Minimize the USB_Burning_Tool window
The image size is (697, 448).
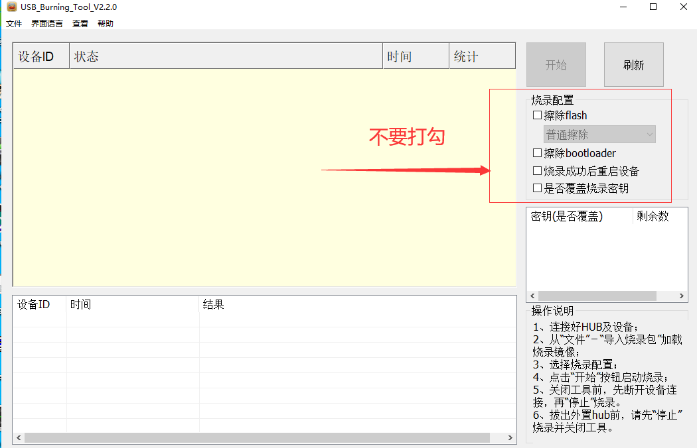623,7
